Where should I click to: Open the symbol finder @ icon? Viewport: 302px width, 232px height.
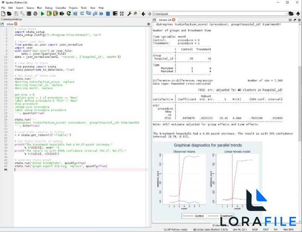pyautogui.click(x=35, y=14)
